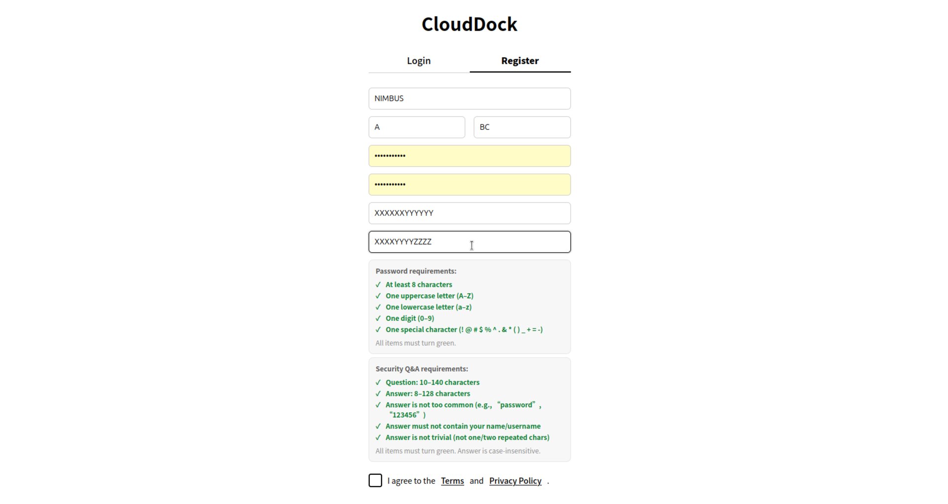The width and height of the screenshot is (948, 504).
Task: Click the first yellow password field
Action: (x=469, y=156)
